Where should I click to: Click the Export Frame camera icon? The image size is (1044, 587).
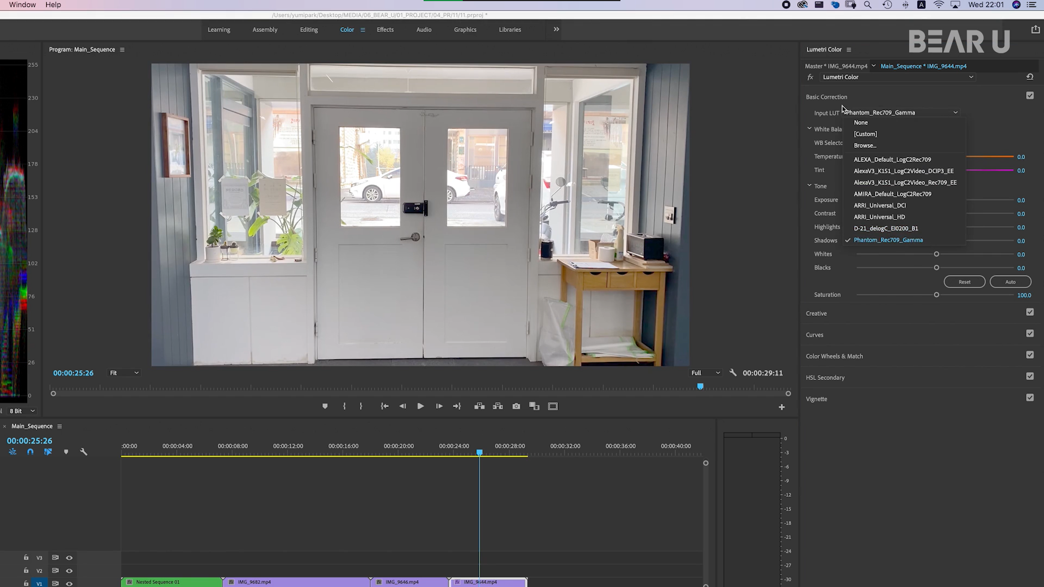(x=516, y=407)
